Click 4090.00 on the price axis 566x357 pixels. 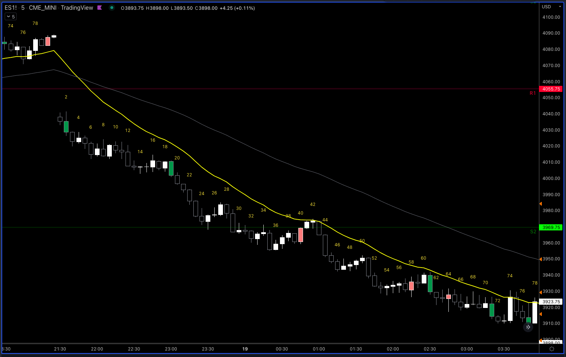coord(551,33)
